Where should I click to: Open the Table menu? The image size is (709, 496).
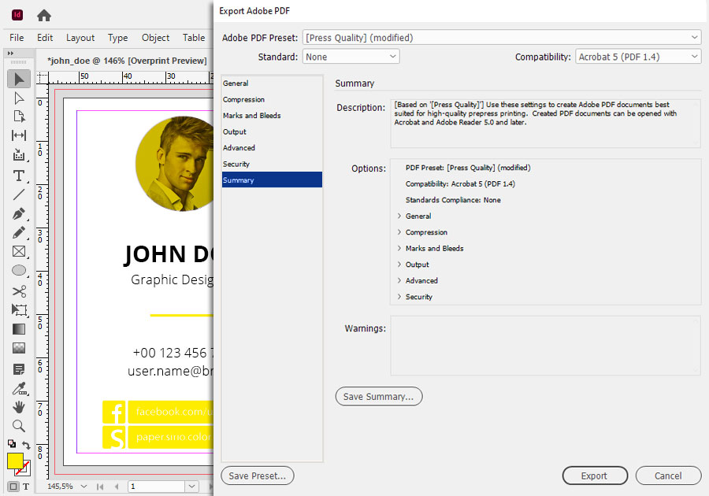click(194, 38)
